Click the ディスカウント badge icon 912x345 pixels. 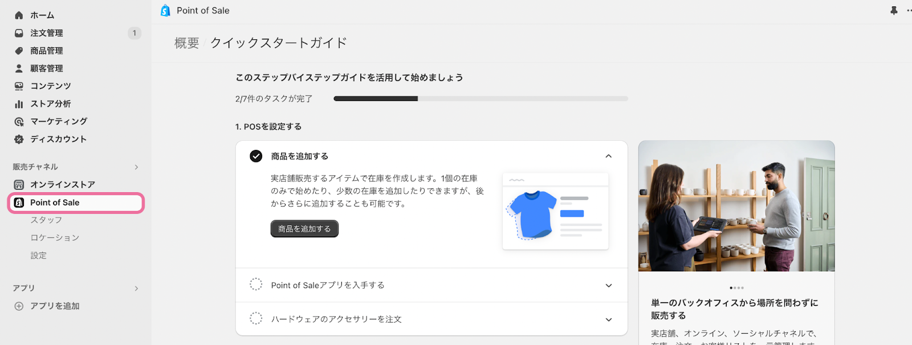point(19,139)
